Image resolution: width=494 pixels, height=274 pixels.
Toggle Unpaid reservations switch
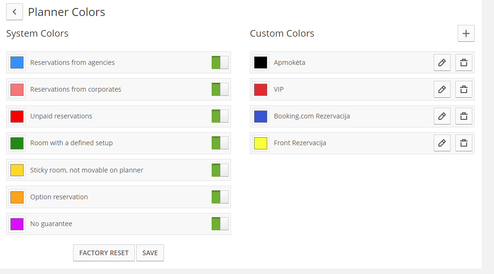click(x=220, y=116)
